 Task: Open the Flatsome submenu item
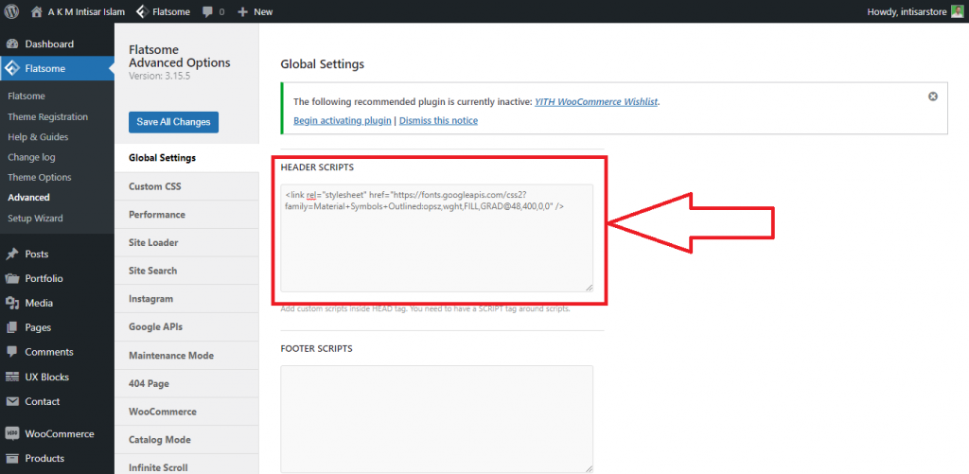(x=26, y=97)
